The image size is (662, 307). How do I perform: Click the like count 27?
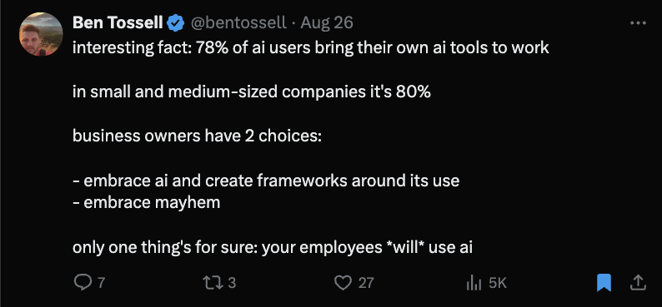click(366, 283)
